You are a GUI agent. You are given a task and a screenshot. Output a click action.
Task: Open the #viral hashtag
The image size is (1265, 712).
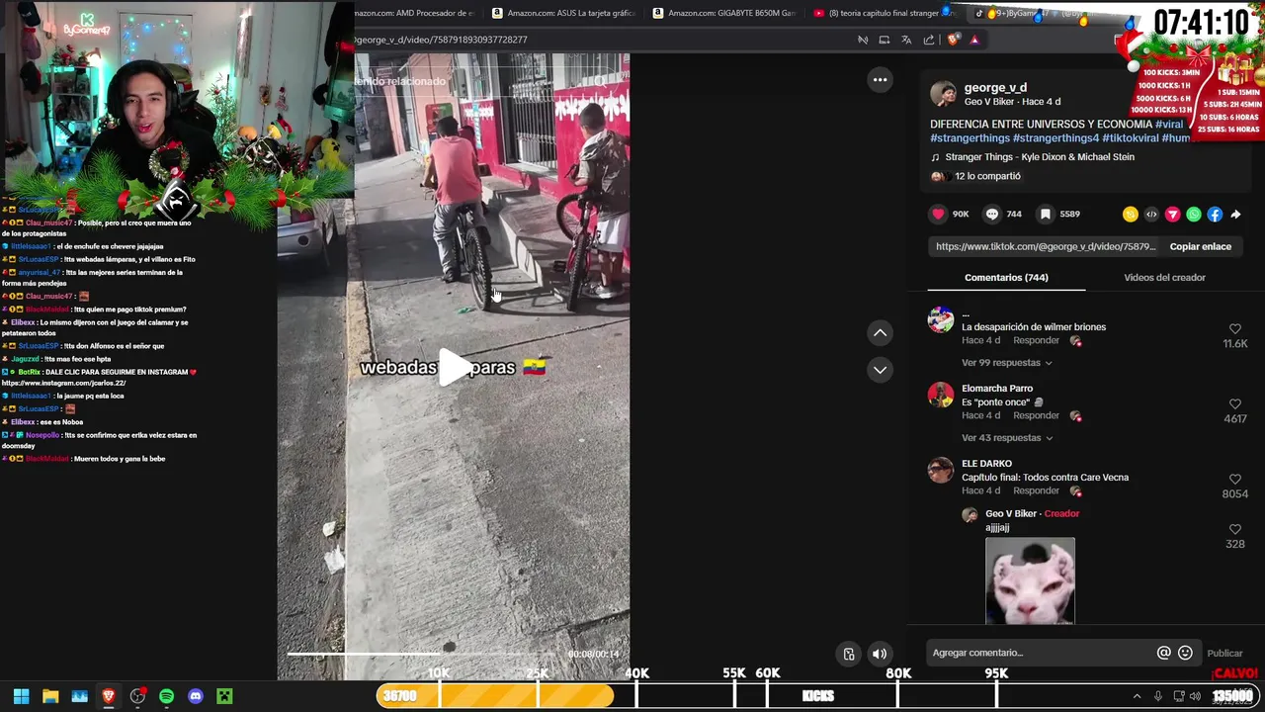pyautogui.click(x=1169, y=125)
